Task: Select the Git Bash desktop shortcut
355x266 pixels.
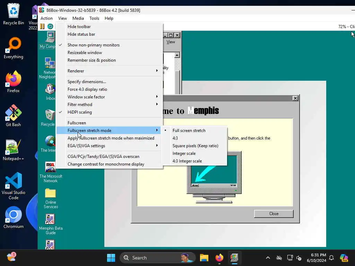Action: pos(14,116)
